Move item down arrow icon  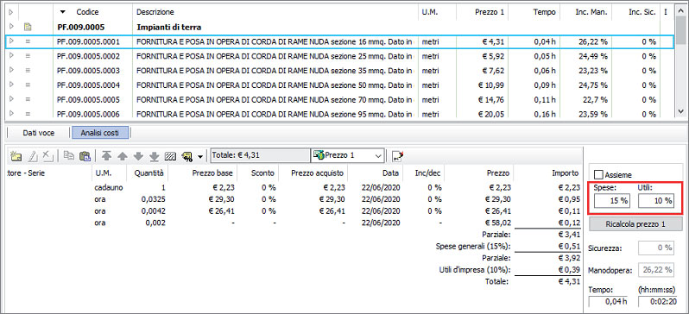coord(138,155)
